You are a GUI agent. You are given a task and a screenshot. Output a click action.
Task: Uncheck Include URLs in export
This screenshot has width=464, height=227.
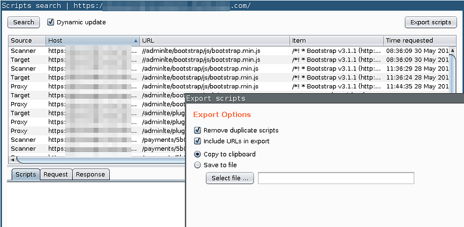click(x=198, y=141)
